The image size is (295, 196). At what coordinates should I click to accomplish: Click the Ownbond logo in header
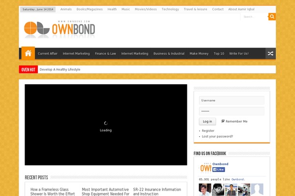(x=59, y=29)
